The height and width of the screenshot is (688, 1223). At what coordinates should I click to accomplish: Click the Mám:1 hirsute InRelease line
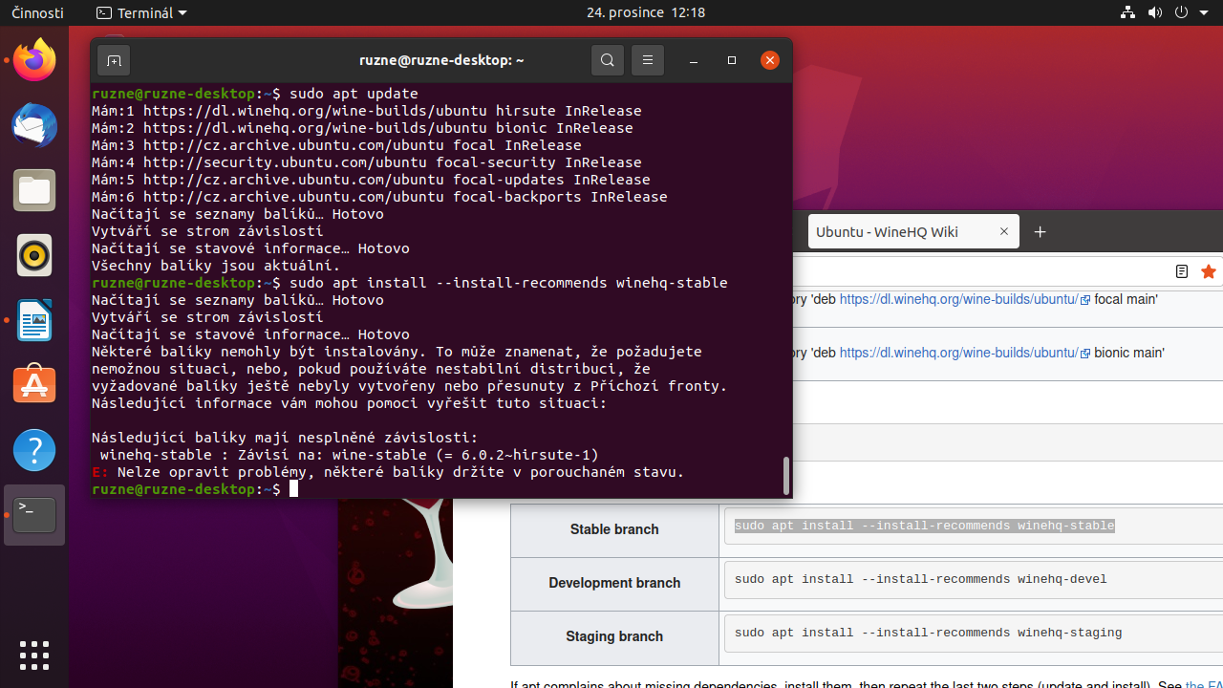click(x=367, y=111)
